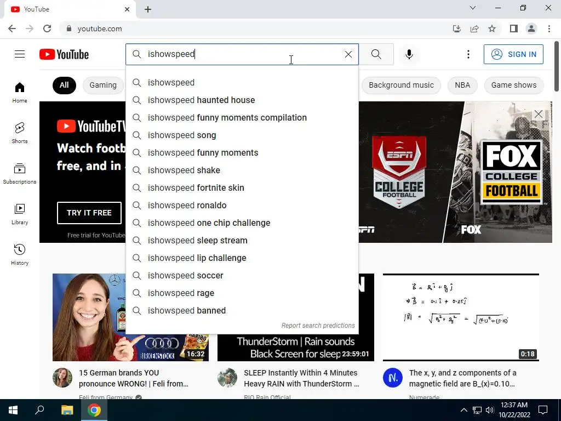Choose suggestion 'ishowspeed fortnite skin'
Screen dimensions: 561x421
coord(242,187)
